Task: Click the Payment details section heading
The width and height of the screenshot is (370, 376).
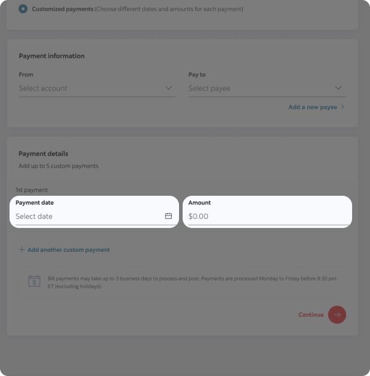Action: pos(44,153)
